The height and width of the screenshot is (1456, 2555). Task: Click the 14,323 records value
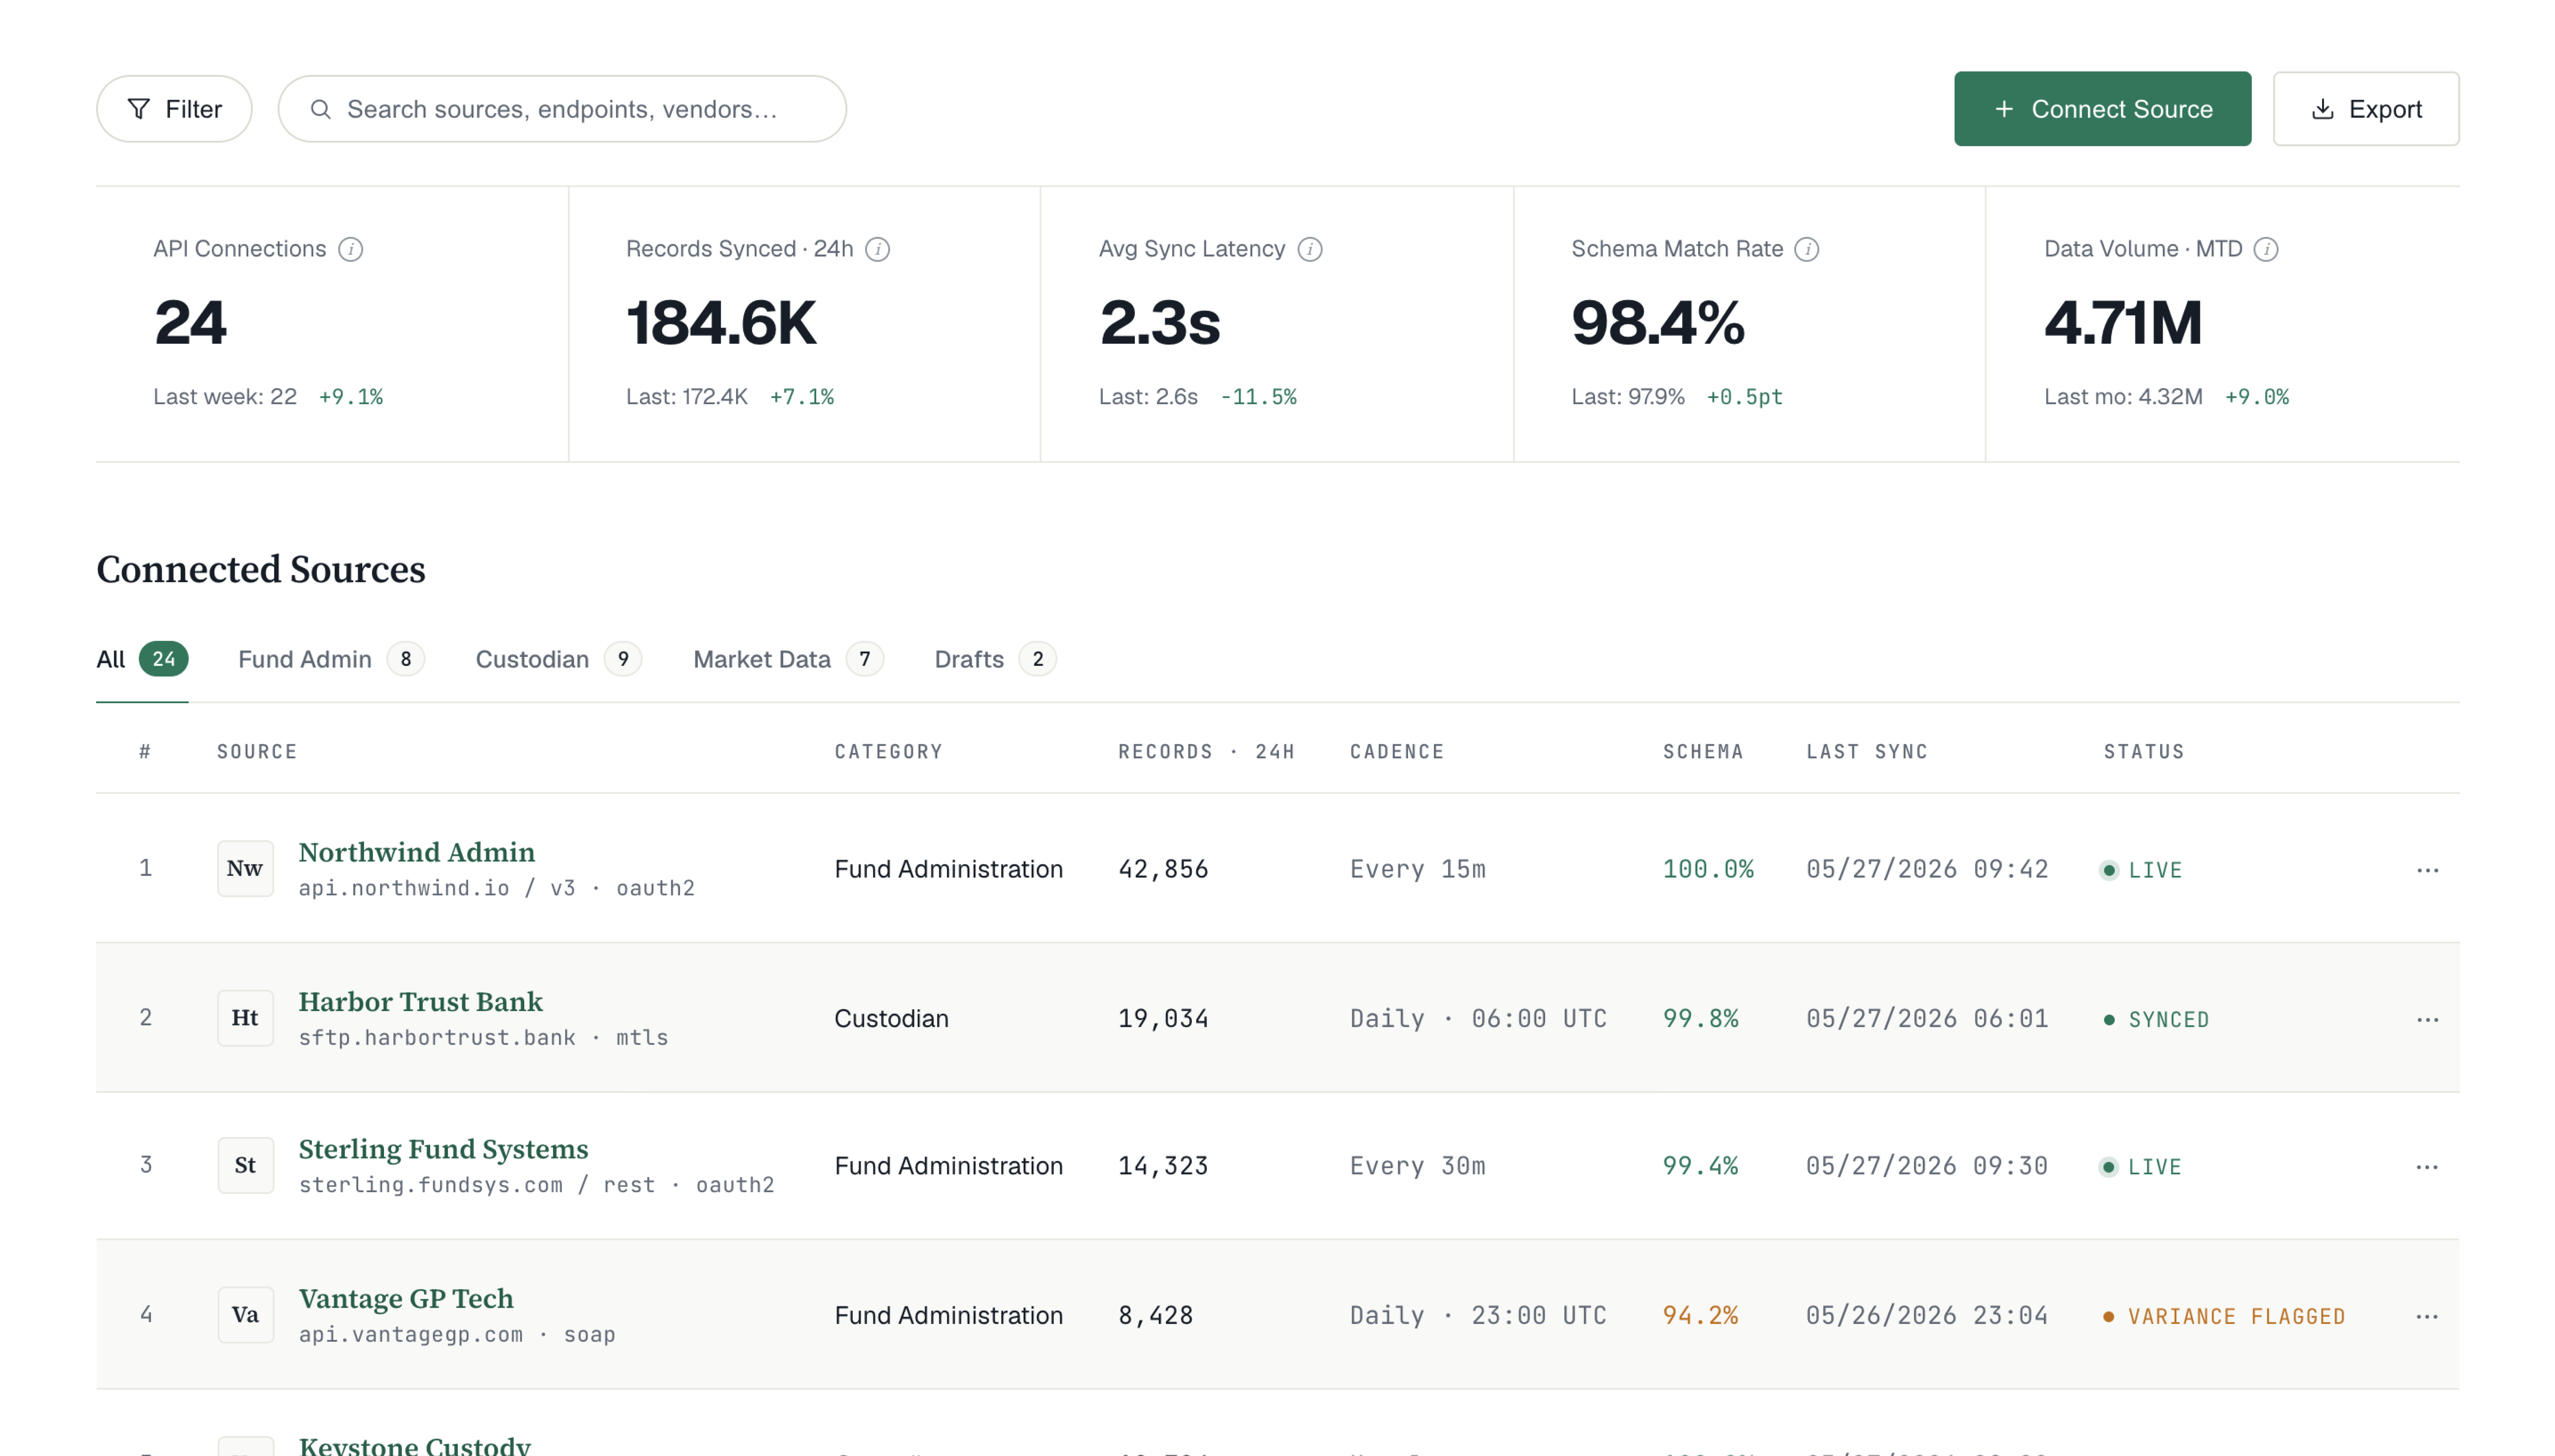click(1163, 1166)
